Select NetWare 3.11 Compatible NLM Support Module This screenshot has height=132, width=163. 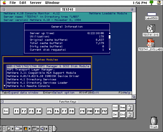[x=49, y=73]
